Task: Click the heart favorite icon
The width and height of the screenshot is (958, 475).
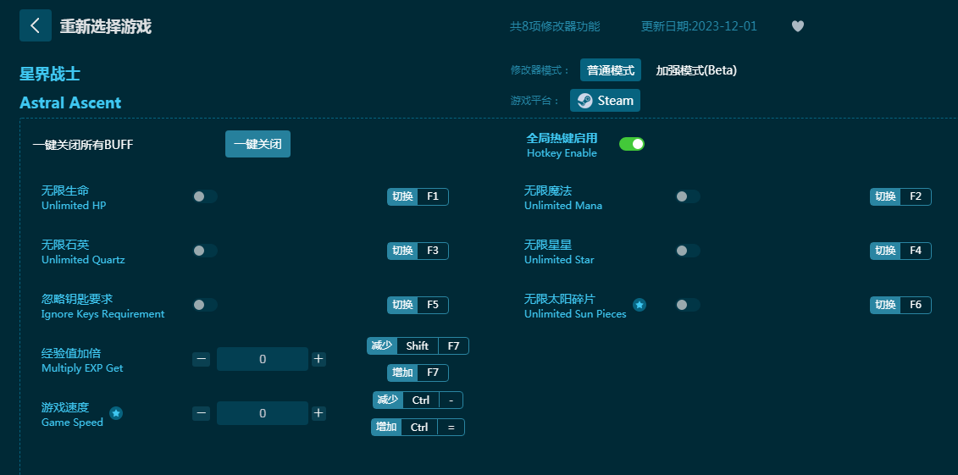Action: 797,26
